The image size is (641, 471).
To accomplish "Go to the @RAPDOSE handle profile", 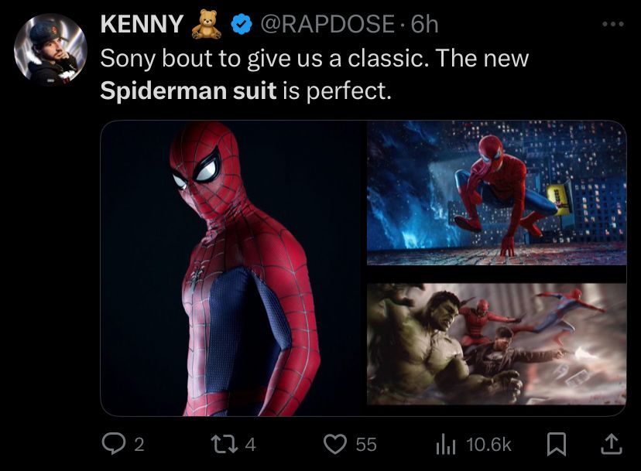I will (x=329, y=26).
